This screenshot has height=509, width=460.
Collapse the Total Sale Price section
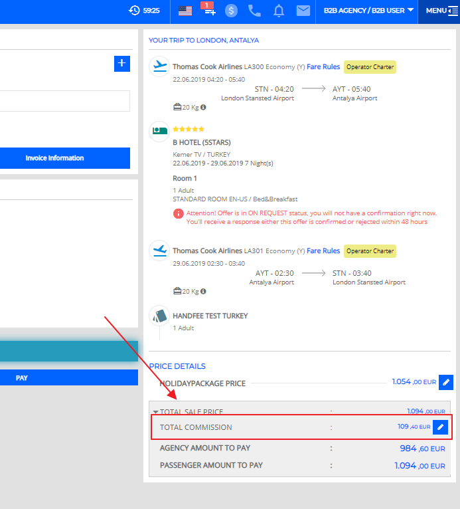click(x=155, y=412)
